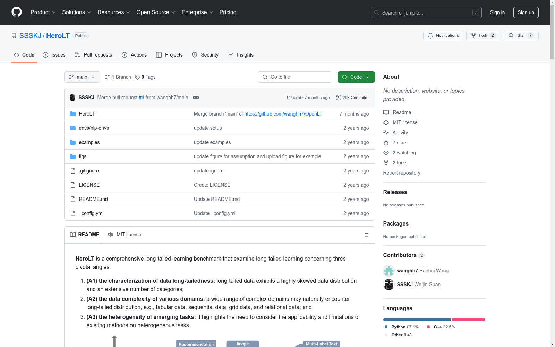Open the green Code dropdown button
This screenshot has width=555, height=347.
pos(356,77)
